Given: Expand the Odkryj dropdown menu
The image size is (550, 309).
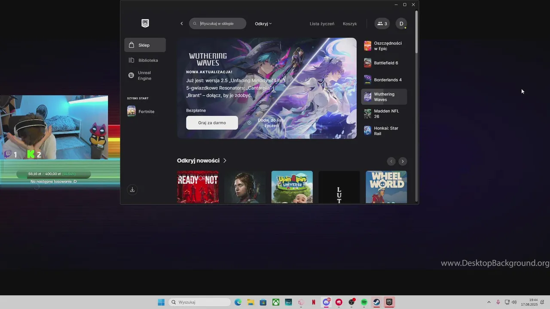Looking at the screenshot, I should pyautogui.click(x=263, y=24).
